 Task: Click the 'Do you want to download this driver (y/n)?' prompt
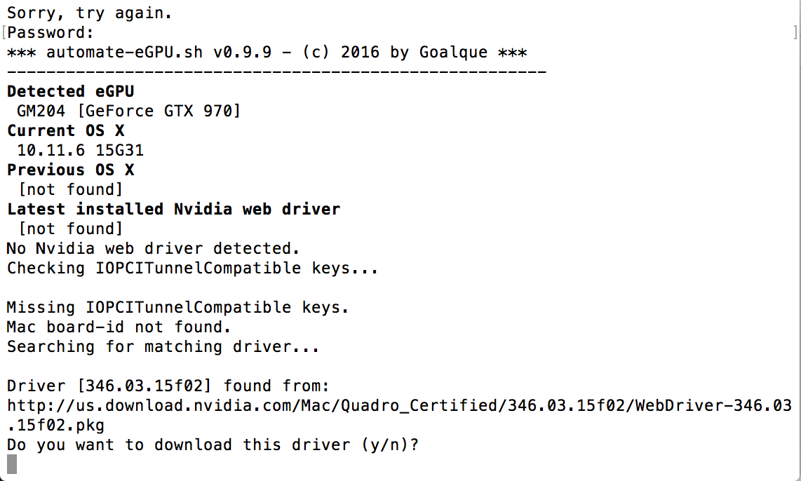pos(213,445)
